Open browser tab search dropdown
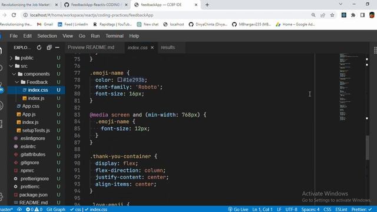 [x=340, y=4]
